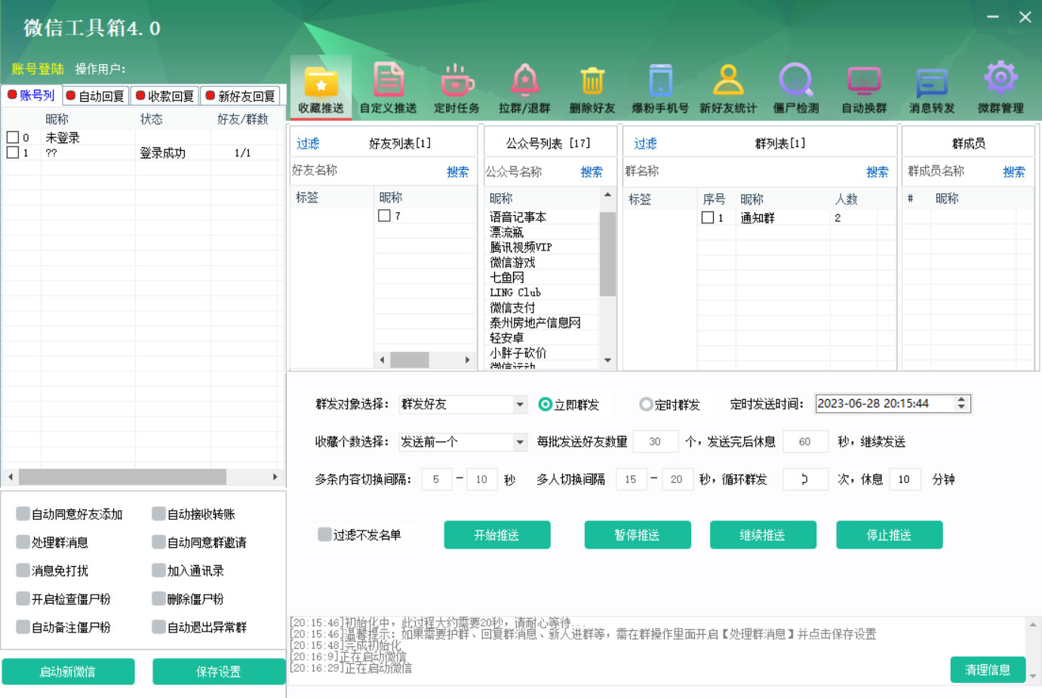Screen dimensions: 1042x698
Task: Select the 删除好友 tool icon
Action: tap(592, 85)
